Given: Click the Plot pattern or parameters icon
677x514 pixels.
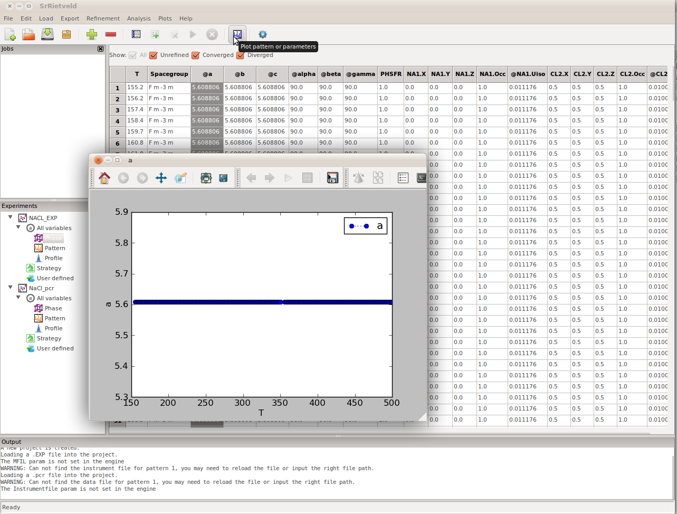Looking at the screenshot, I should click(237, 34).
